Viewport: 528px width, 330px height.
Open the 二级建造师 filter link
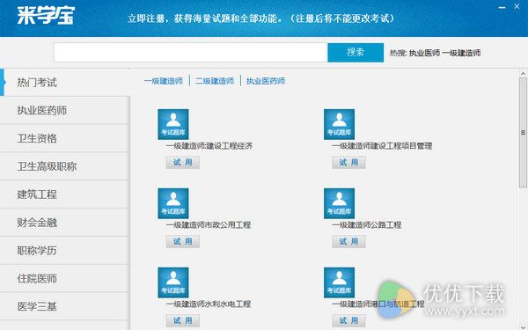point(215,81)
